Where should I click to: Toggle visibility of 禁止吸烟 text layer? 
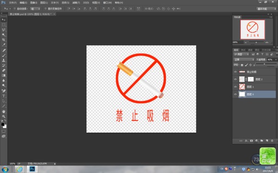tap(235, 72)
